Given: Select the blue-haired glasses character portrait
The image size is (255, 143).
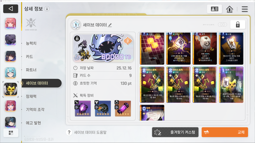Looking at the screenshot, I should [x=10, y=73].
